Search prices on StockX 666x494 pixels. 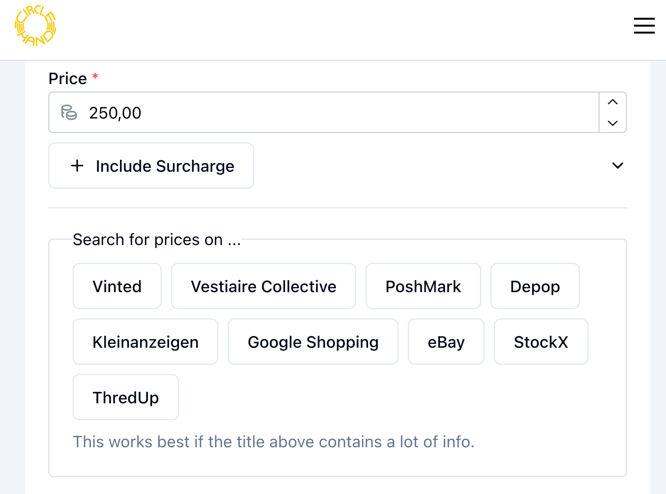click(x=541, y=342)
